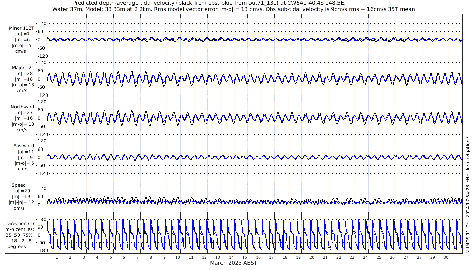Click day '15' on the date axis

(x=245, y=257)
